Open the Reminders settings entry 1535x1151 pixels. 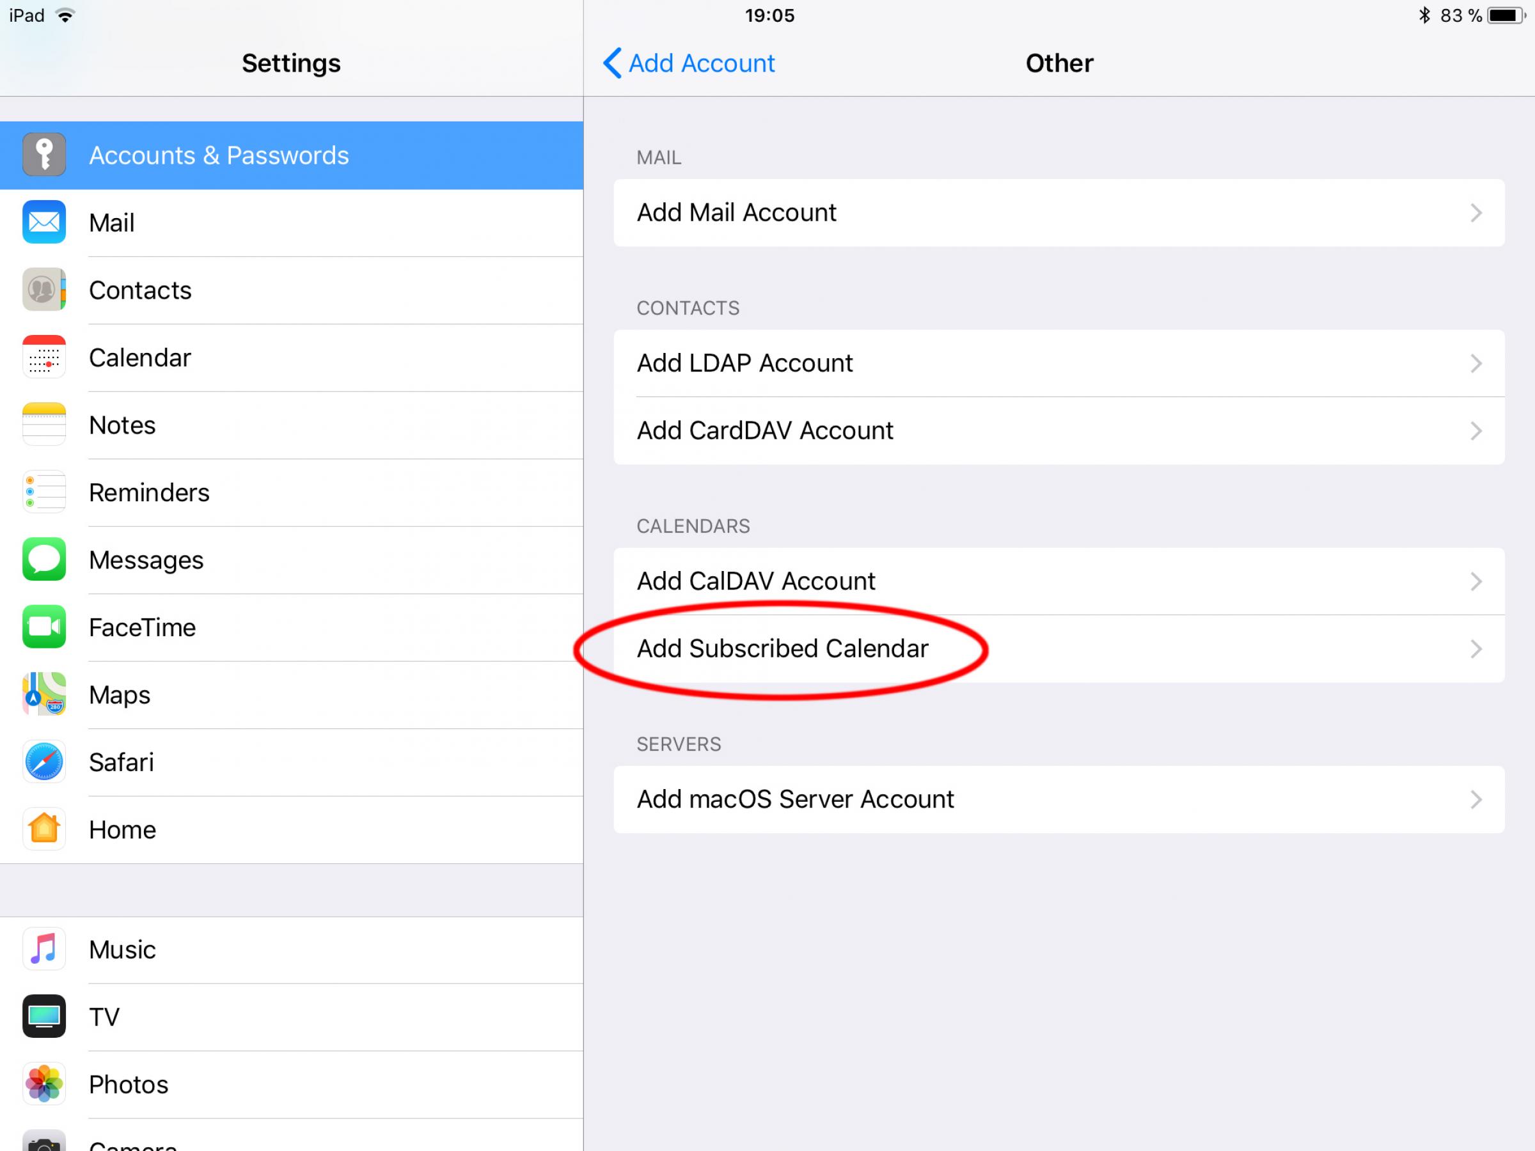(x=149, y=492)
